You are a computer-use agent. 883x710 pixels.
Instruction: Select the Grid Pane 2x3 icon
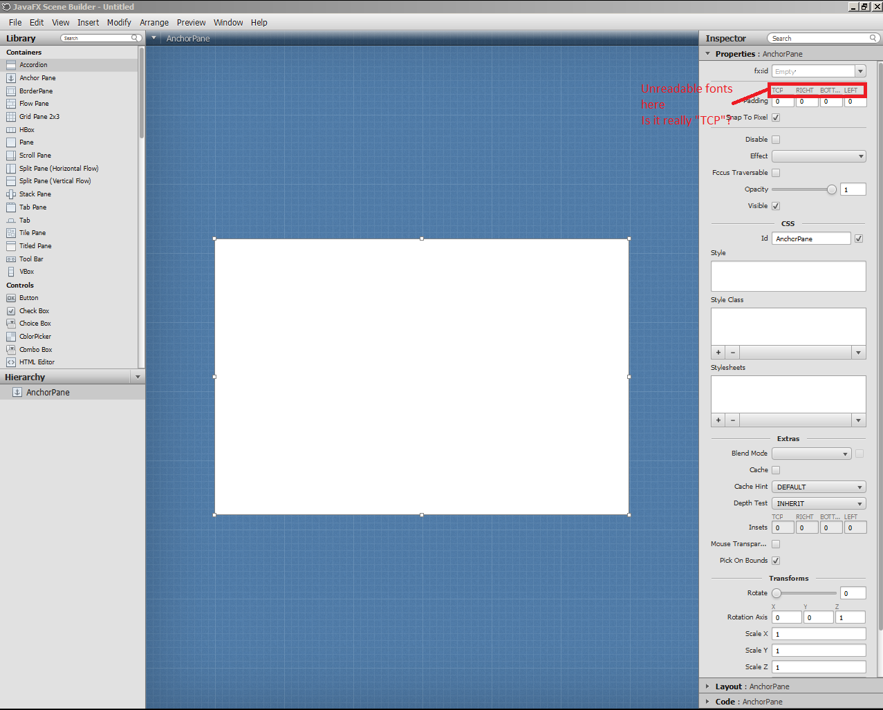tap(11, 117)
